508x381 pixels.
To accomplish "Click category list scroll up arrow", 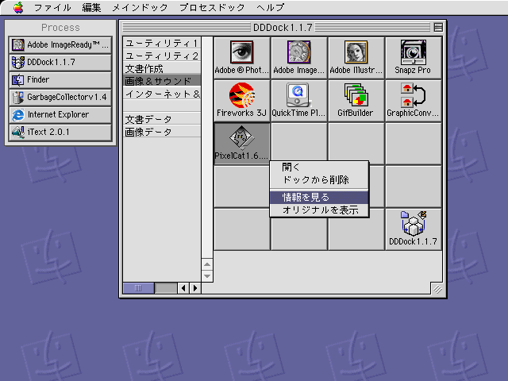I will [x=207, y=264].
